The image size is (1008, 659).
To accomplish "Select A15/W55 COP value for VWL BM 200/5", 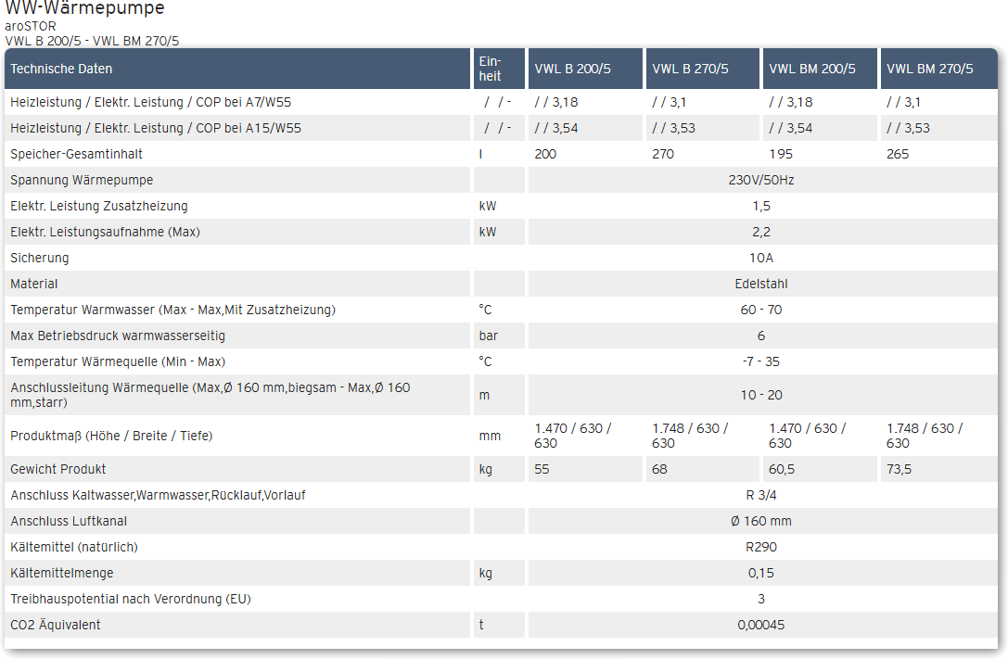I will [x=791, y=129].
